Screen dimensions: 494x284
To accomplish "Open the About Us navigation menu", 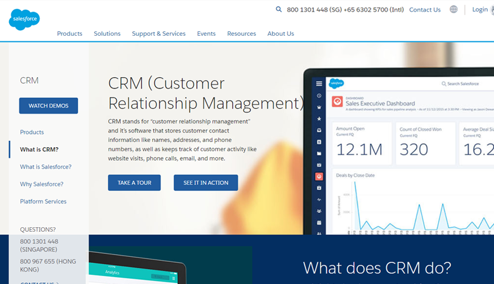I will pos(281,34).
